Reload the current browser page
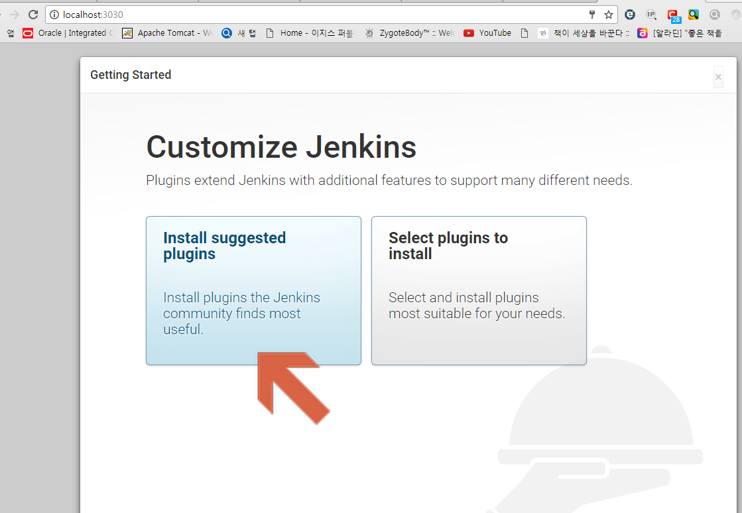 (x=32, y=15)
